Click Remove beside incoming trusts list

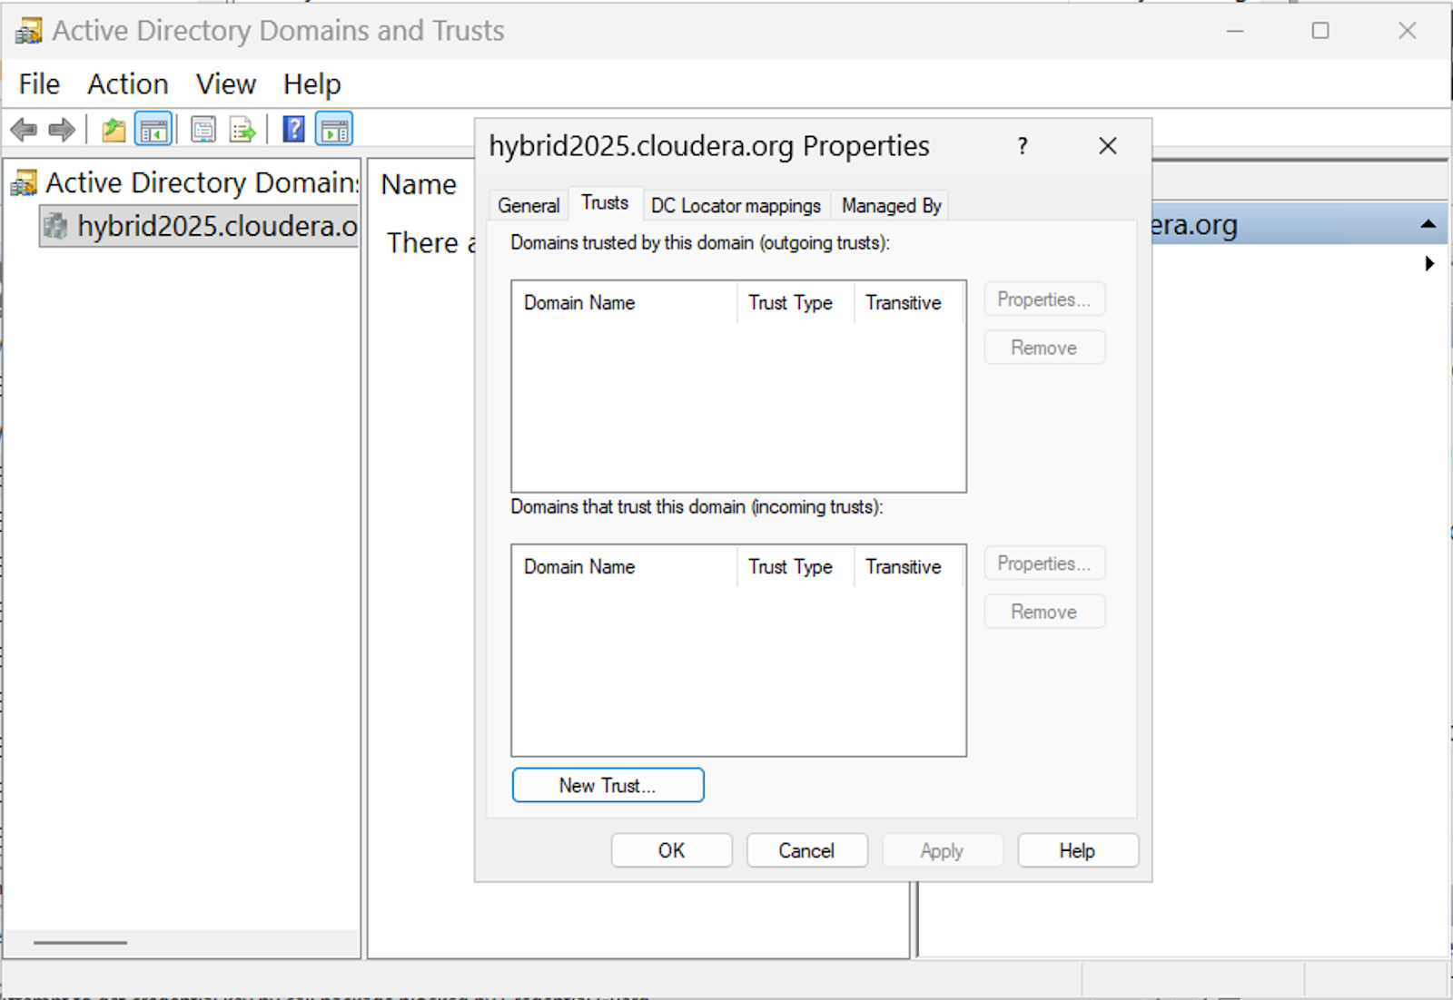point(1044,612)
